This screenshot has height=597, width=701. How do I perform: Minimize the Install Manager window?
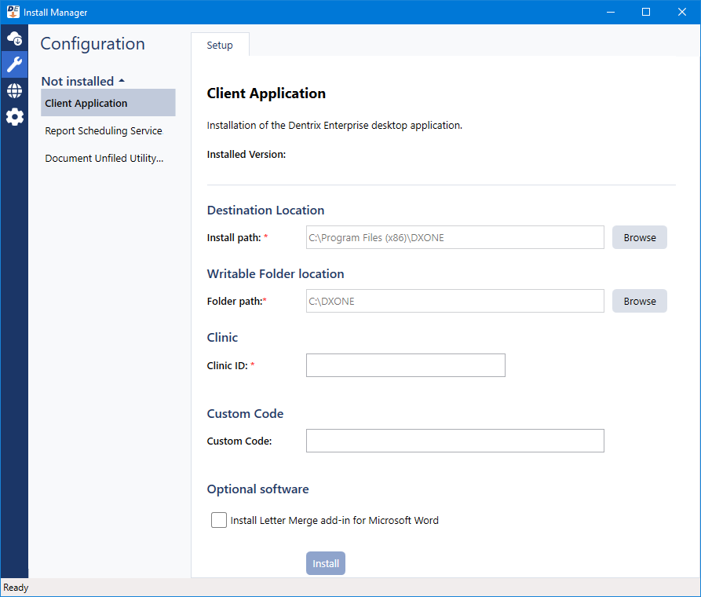(x=610, y=12)
